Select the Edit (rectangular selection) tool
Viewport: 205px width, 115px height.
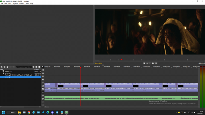43,70
